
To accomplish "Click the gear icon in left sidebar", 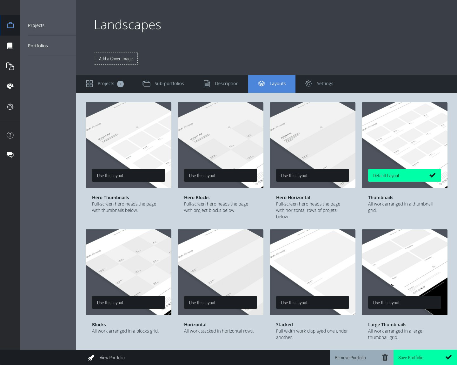I will pyautogui.click(x=10, y=107).
